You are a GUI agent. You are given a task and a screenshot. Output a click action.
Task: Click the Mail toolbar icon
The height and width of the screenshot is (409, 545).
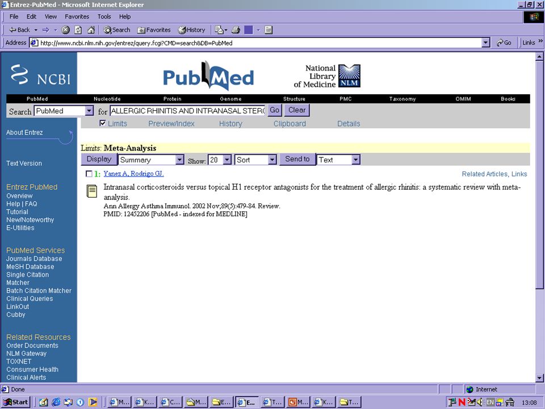[219, 30]
